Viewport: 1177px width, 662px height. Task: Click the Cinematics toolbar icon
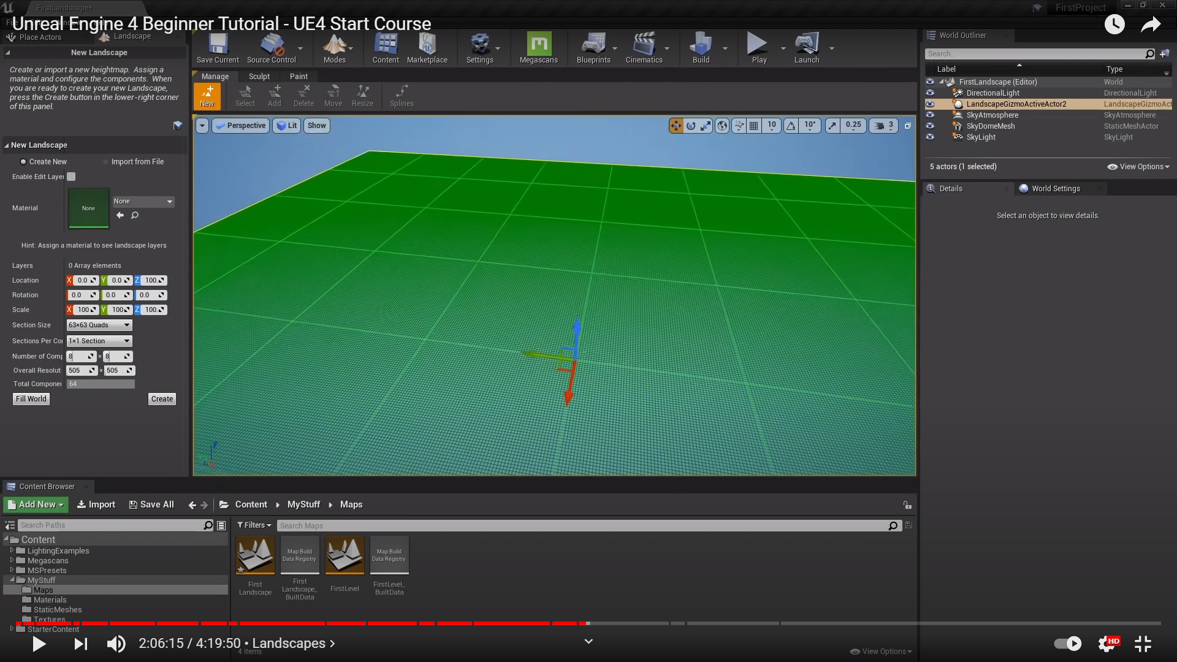pos(644,48)
